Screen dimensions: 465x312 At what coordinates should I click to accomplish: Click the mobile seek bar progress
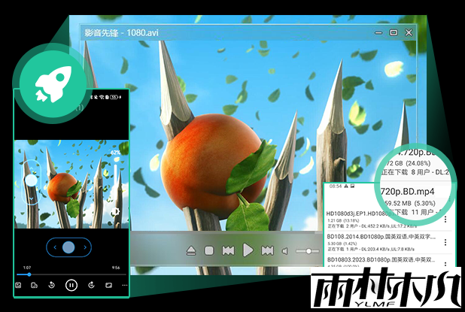click(30, 274)
